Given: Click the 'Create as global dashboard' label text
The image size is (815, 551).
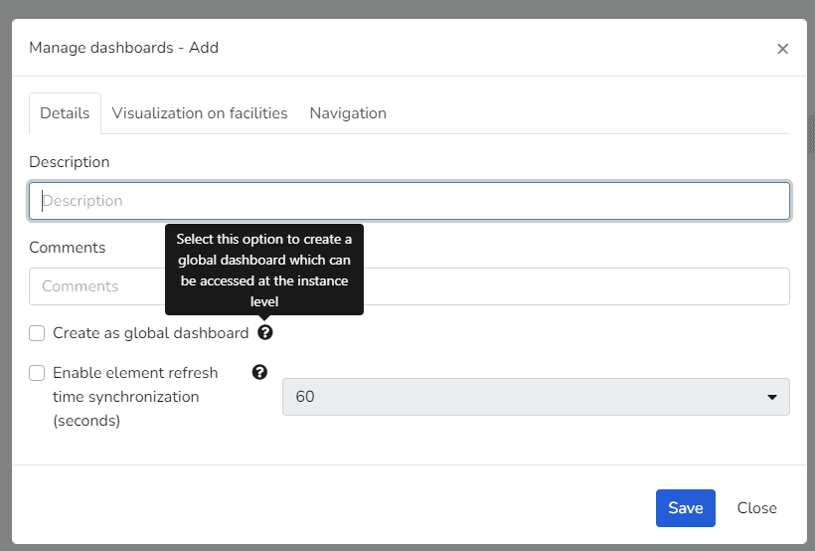Looking at the screenshot, I should 150,333.
